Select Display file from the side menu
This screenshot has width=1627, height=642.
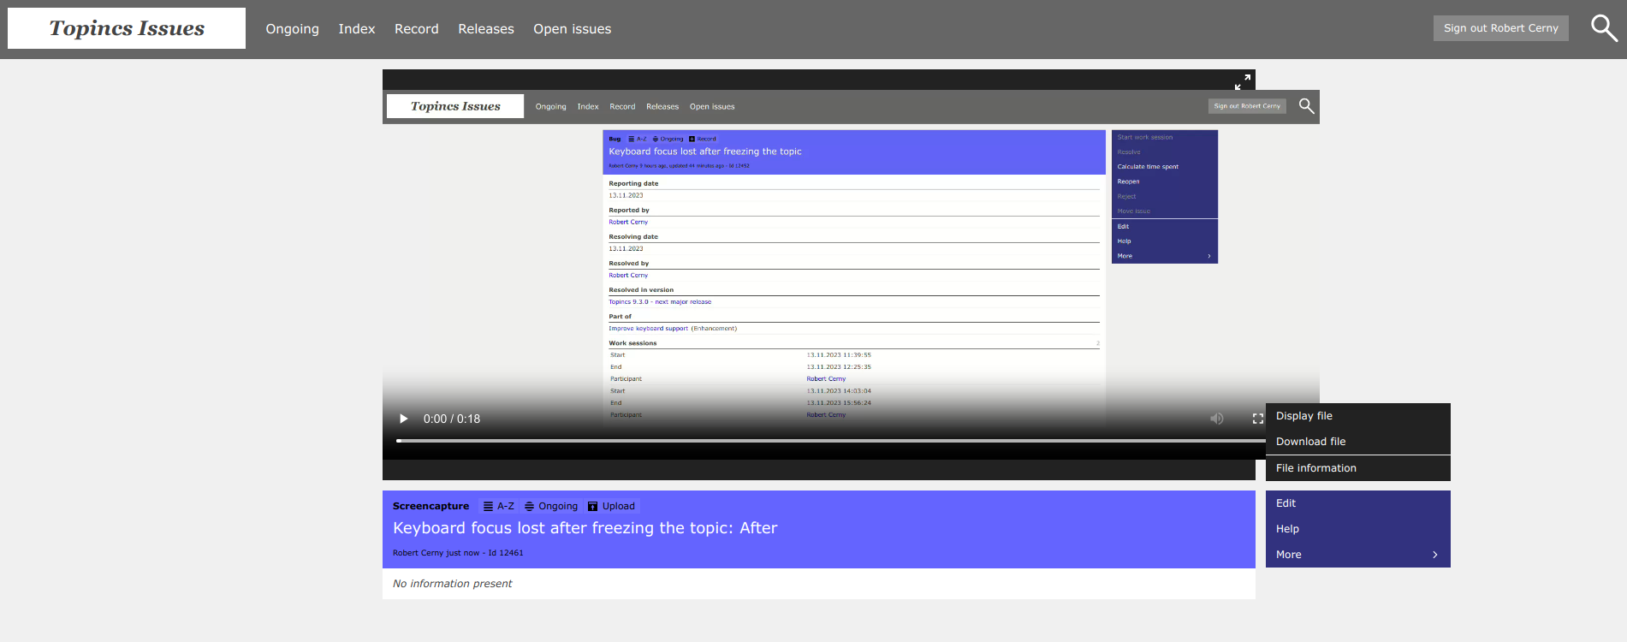point(1303,416)
